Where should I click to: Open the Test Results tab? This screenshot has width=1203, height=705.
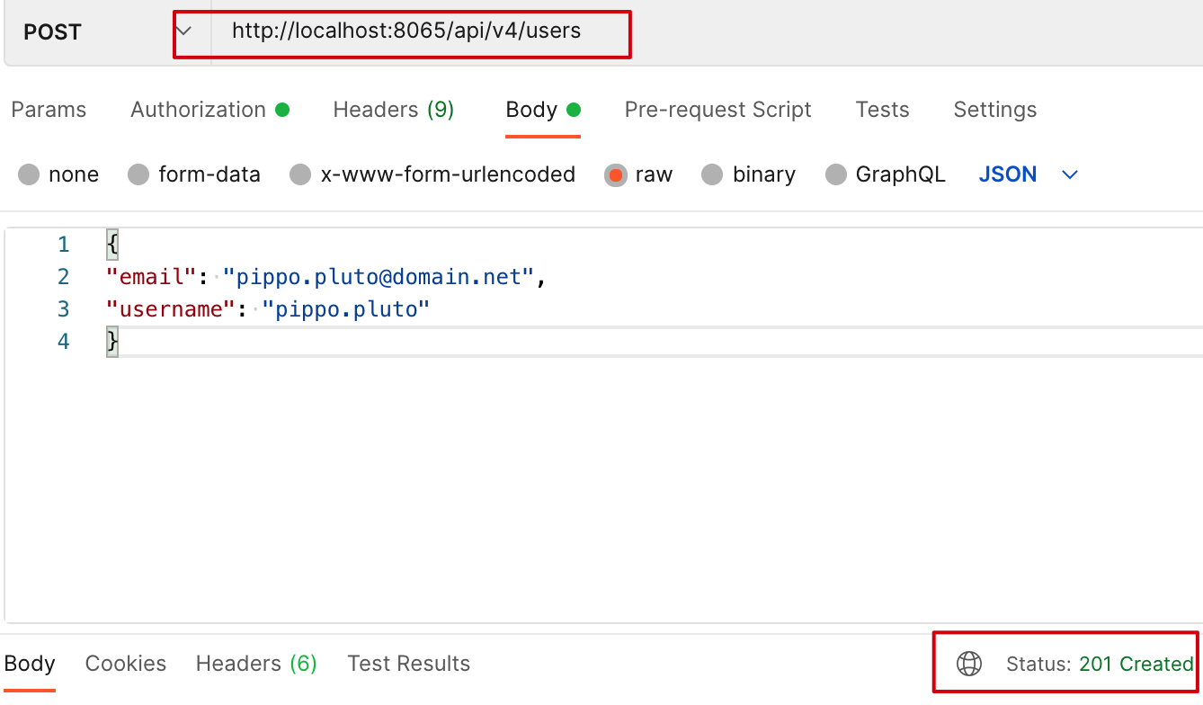[x=409, y=664]
